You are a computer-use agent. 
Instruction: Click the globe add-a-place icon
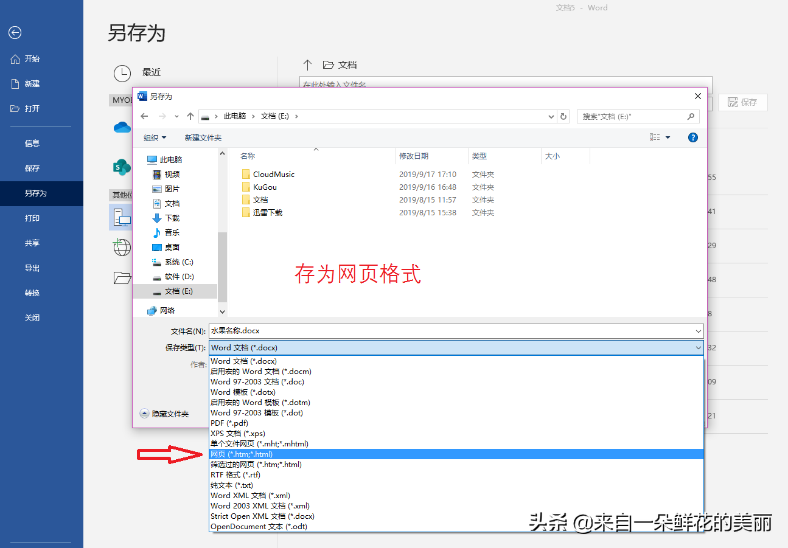pyautogui.click(x=122, y=247)
